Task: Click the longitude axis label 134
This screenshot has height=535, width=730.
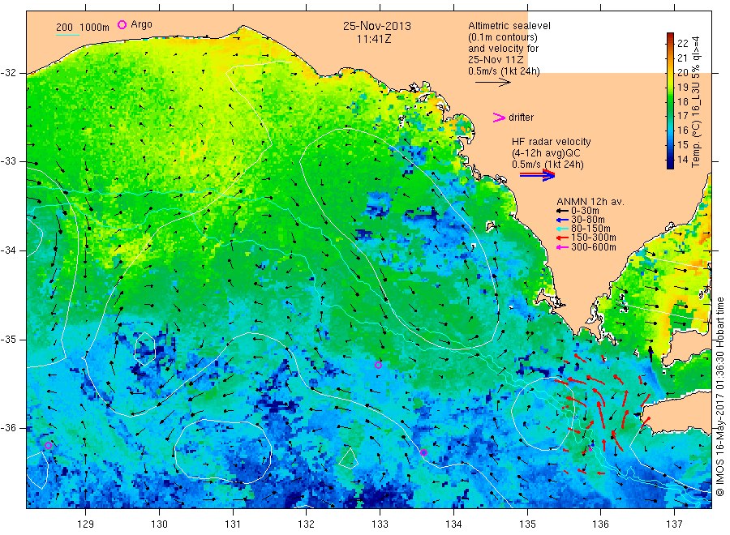Action: (x=453, y=524)
